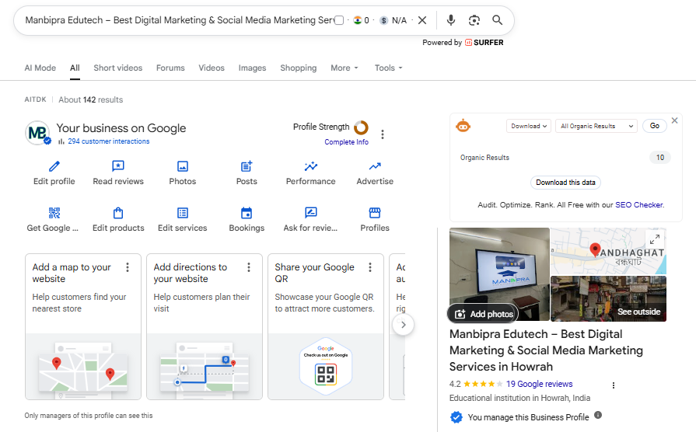Switch to Images tab

click(252, 68)
